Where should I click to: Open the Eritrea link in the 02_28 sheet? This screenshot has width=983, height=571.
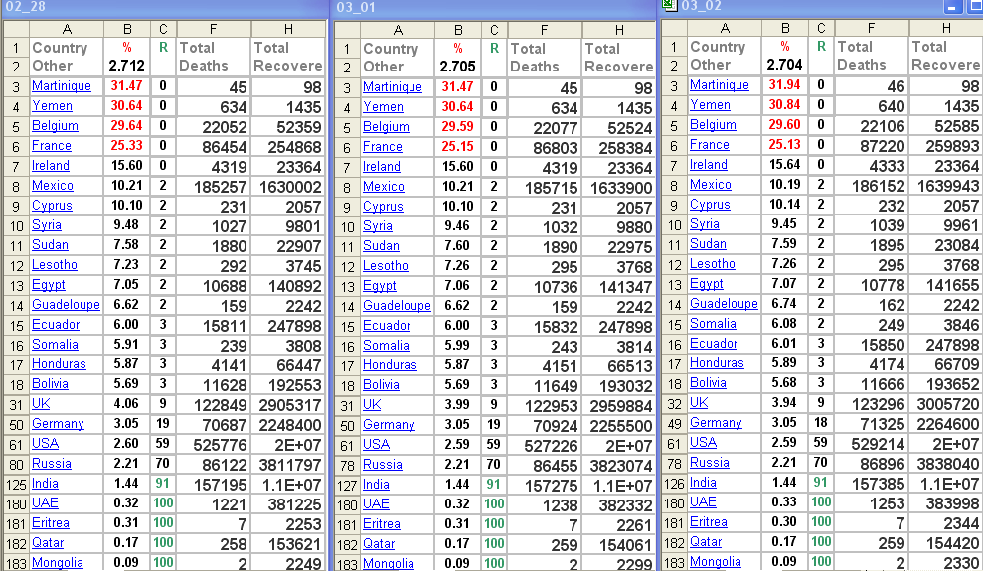(51, 523)
